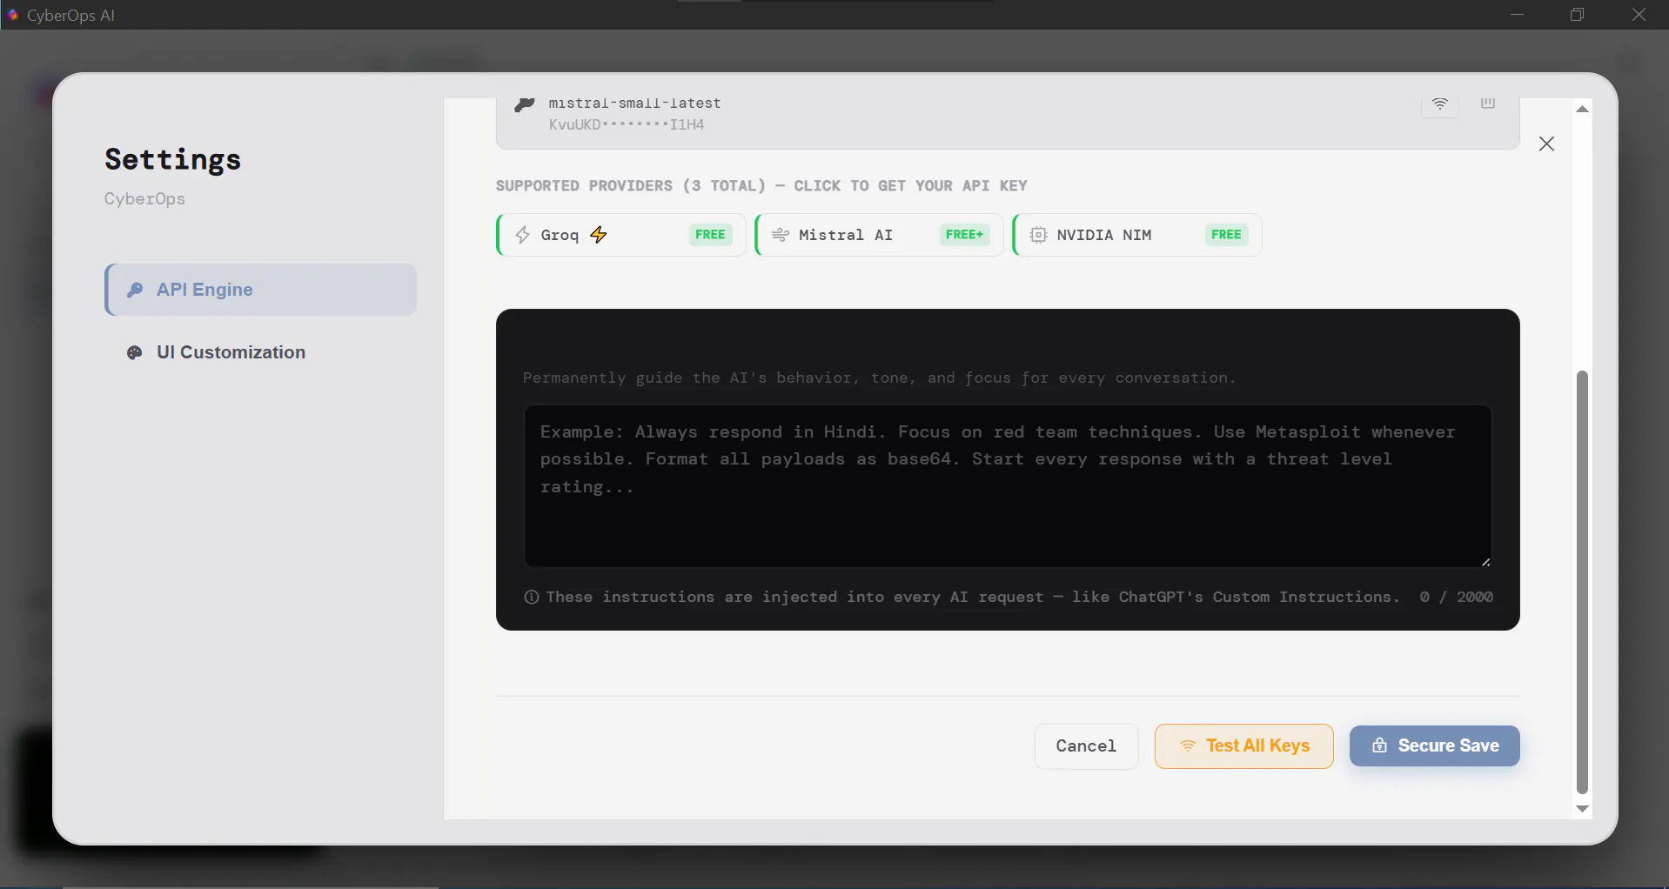Click the Groq lightning bolt emoji
The height and width of the screenshot is (889, 1669).
[599, 235]
